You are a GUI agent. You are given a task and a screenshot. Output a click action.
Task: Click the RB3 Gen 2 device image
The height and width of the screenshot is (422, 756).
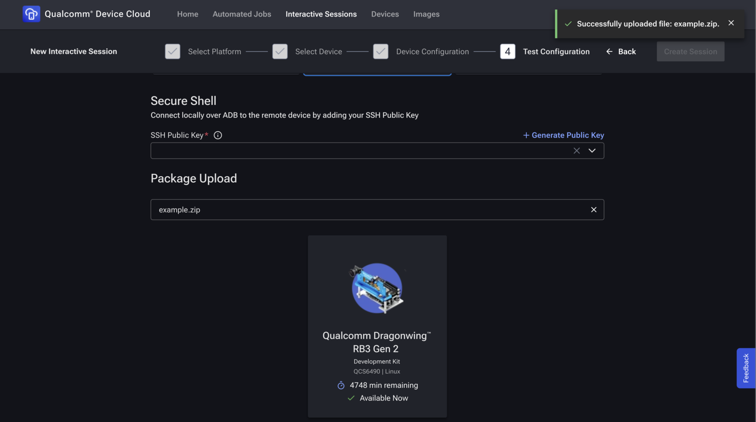pyautogui.click(x=377, y=288)
